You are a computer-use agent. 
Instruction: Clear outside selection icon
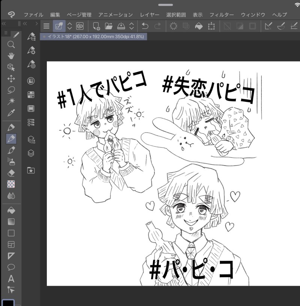coord(186,26)
